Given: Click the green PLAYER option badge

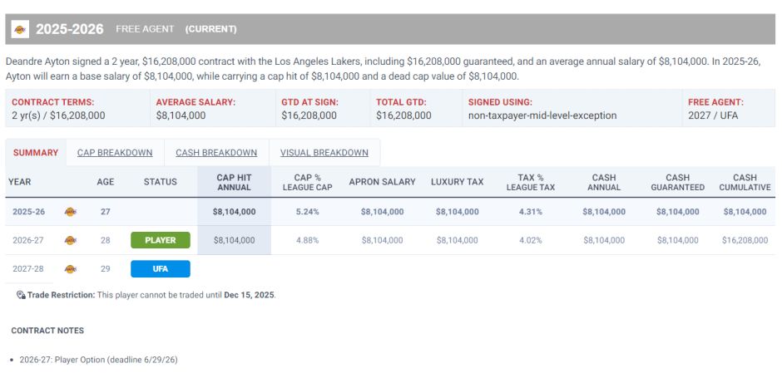Looking at the screenshot, I should tap(161, 240).
